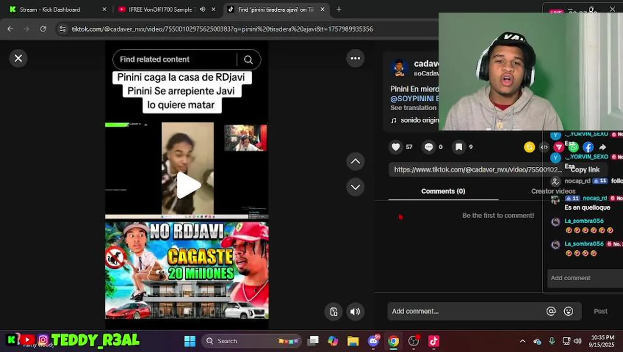
Task: Open volume control in system tray
Action: click(x=578, y=341)
